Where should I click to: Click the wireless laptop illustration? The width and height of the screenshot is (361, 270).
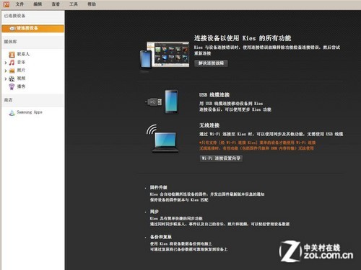pyautogui.click(x=162, y=139)
